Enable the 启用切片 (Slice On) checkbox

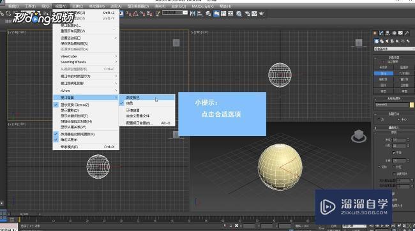pyautogui.click(x=395, y=174)
